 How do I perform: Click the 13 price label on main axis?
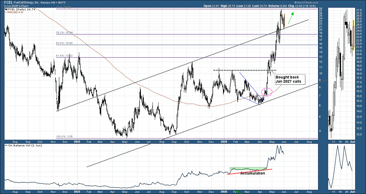point(321,56)
